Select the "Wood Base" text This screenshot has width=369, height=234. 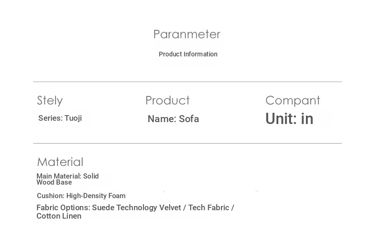point(54,182)
